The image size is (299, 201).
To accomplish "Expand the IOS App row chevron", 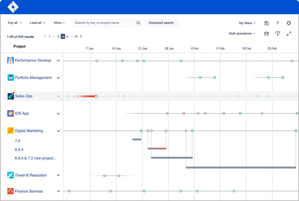I will [x=58, y=114].
